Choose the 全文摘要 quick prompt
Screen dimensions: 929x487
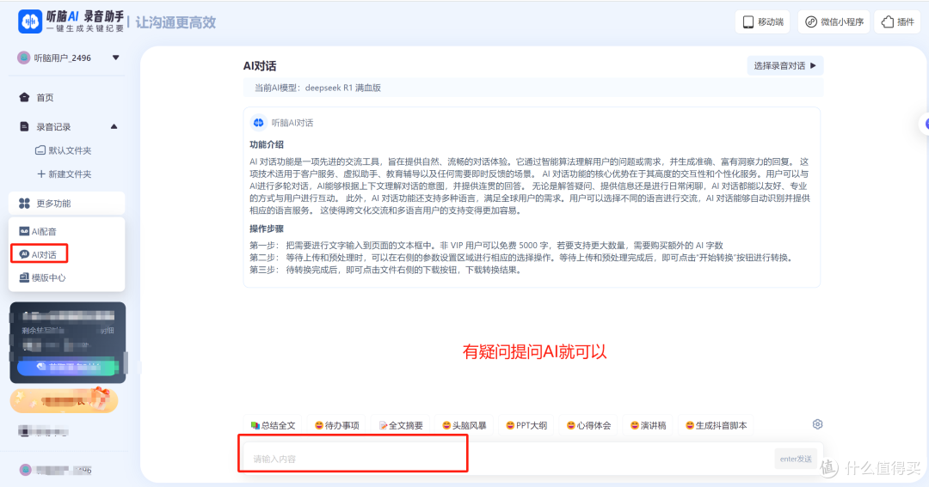(x=401, y=425)
